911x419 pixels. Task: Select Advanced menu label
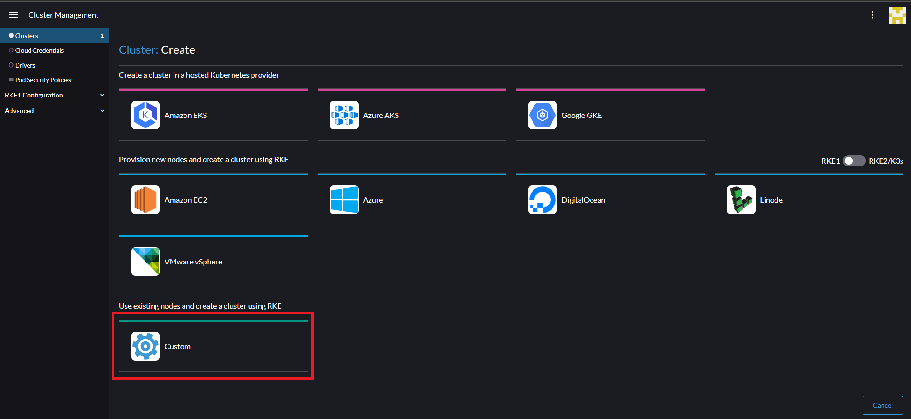[x=19, y=111]
